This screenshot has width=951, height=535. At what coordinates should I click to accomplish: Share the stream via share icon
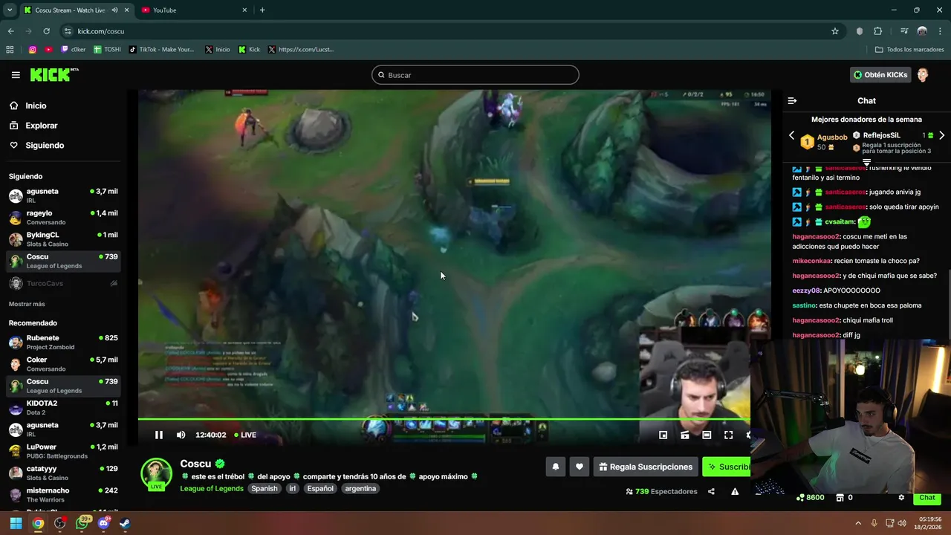click(x=711, y=491)
